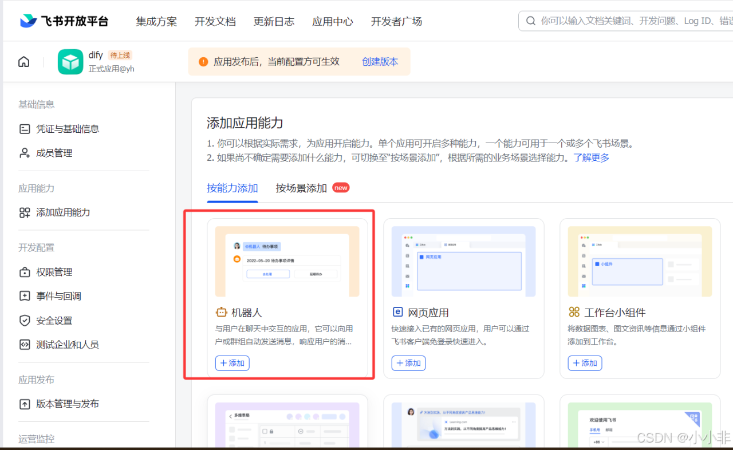Click the 机器人 card title text
Image resolution: width=733 pixels, height=450 pixels.
[x=247, y=313]
